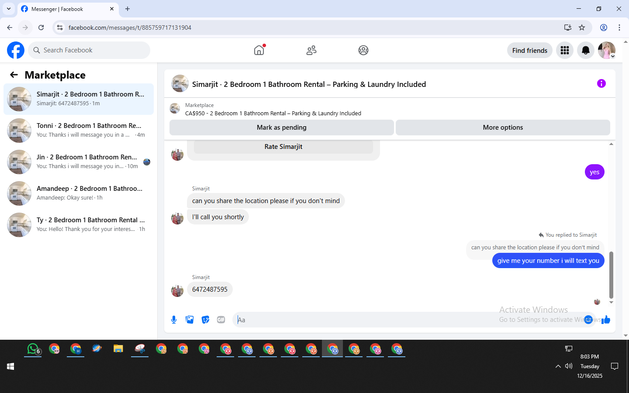629x393 pixels.
Task: Open More options for the listing
Action: pos(503,128)
